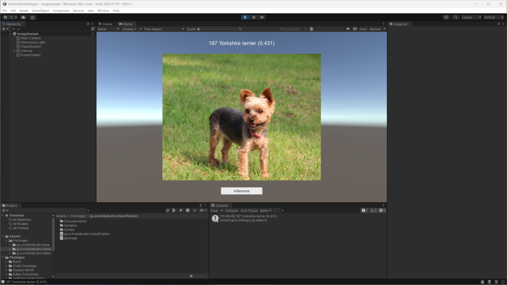Select EventSystem in Hierarchy

tap(30, 55)
